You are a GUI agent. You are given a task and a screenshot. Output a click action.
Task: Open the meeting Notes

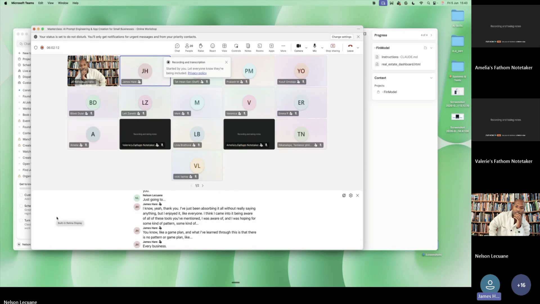click(x=248, y=48)
